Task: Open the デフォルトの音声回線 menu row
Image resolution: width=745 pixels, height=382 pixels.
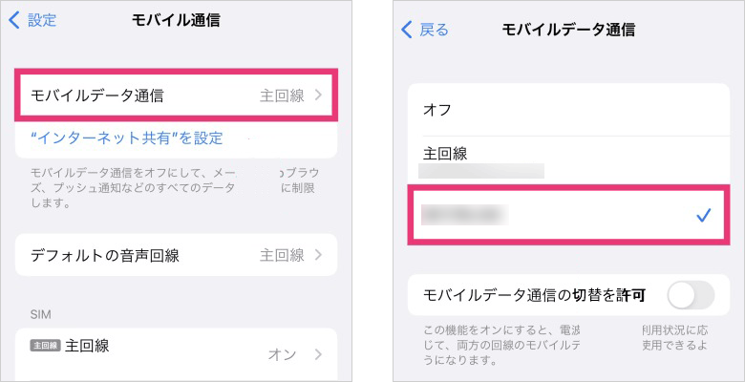Action: click(x=177, y=255)
